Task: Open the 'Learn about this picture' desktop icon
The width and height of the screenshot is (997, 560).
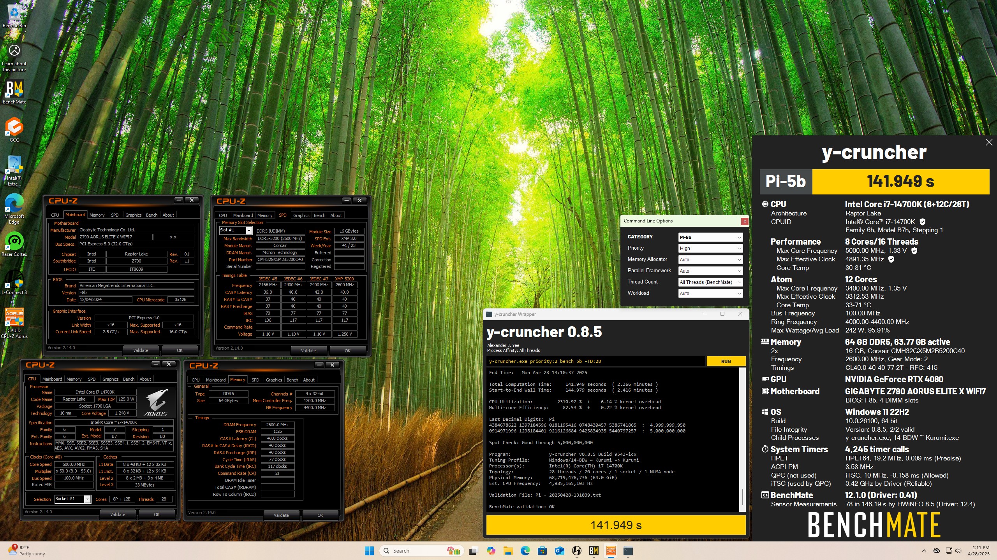Action: coord(14,58)
